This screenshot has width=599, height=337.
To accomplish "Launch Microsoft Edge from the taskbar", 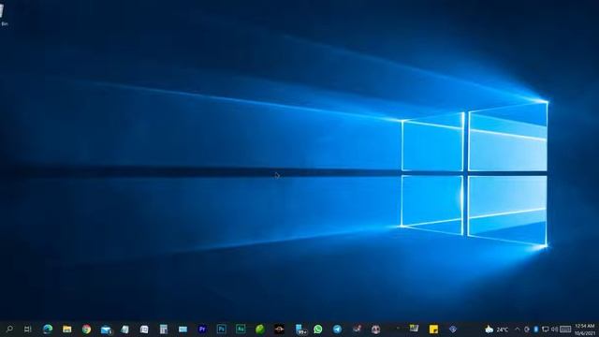I will (x=48, y=329).
